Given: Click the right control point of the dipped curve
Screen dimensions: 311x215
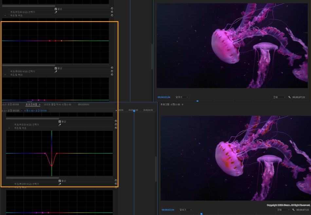Looking at the screenshot, I should click(57, 154).
